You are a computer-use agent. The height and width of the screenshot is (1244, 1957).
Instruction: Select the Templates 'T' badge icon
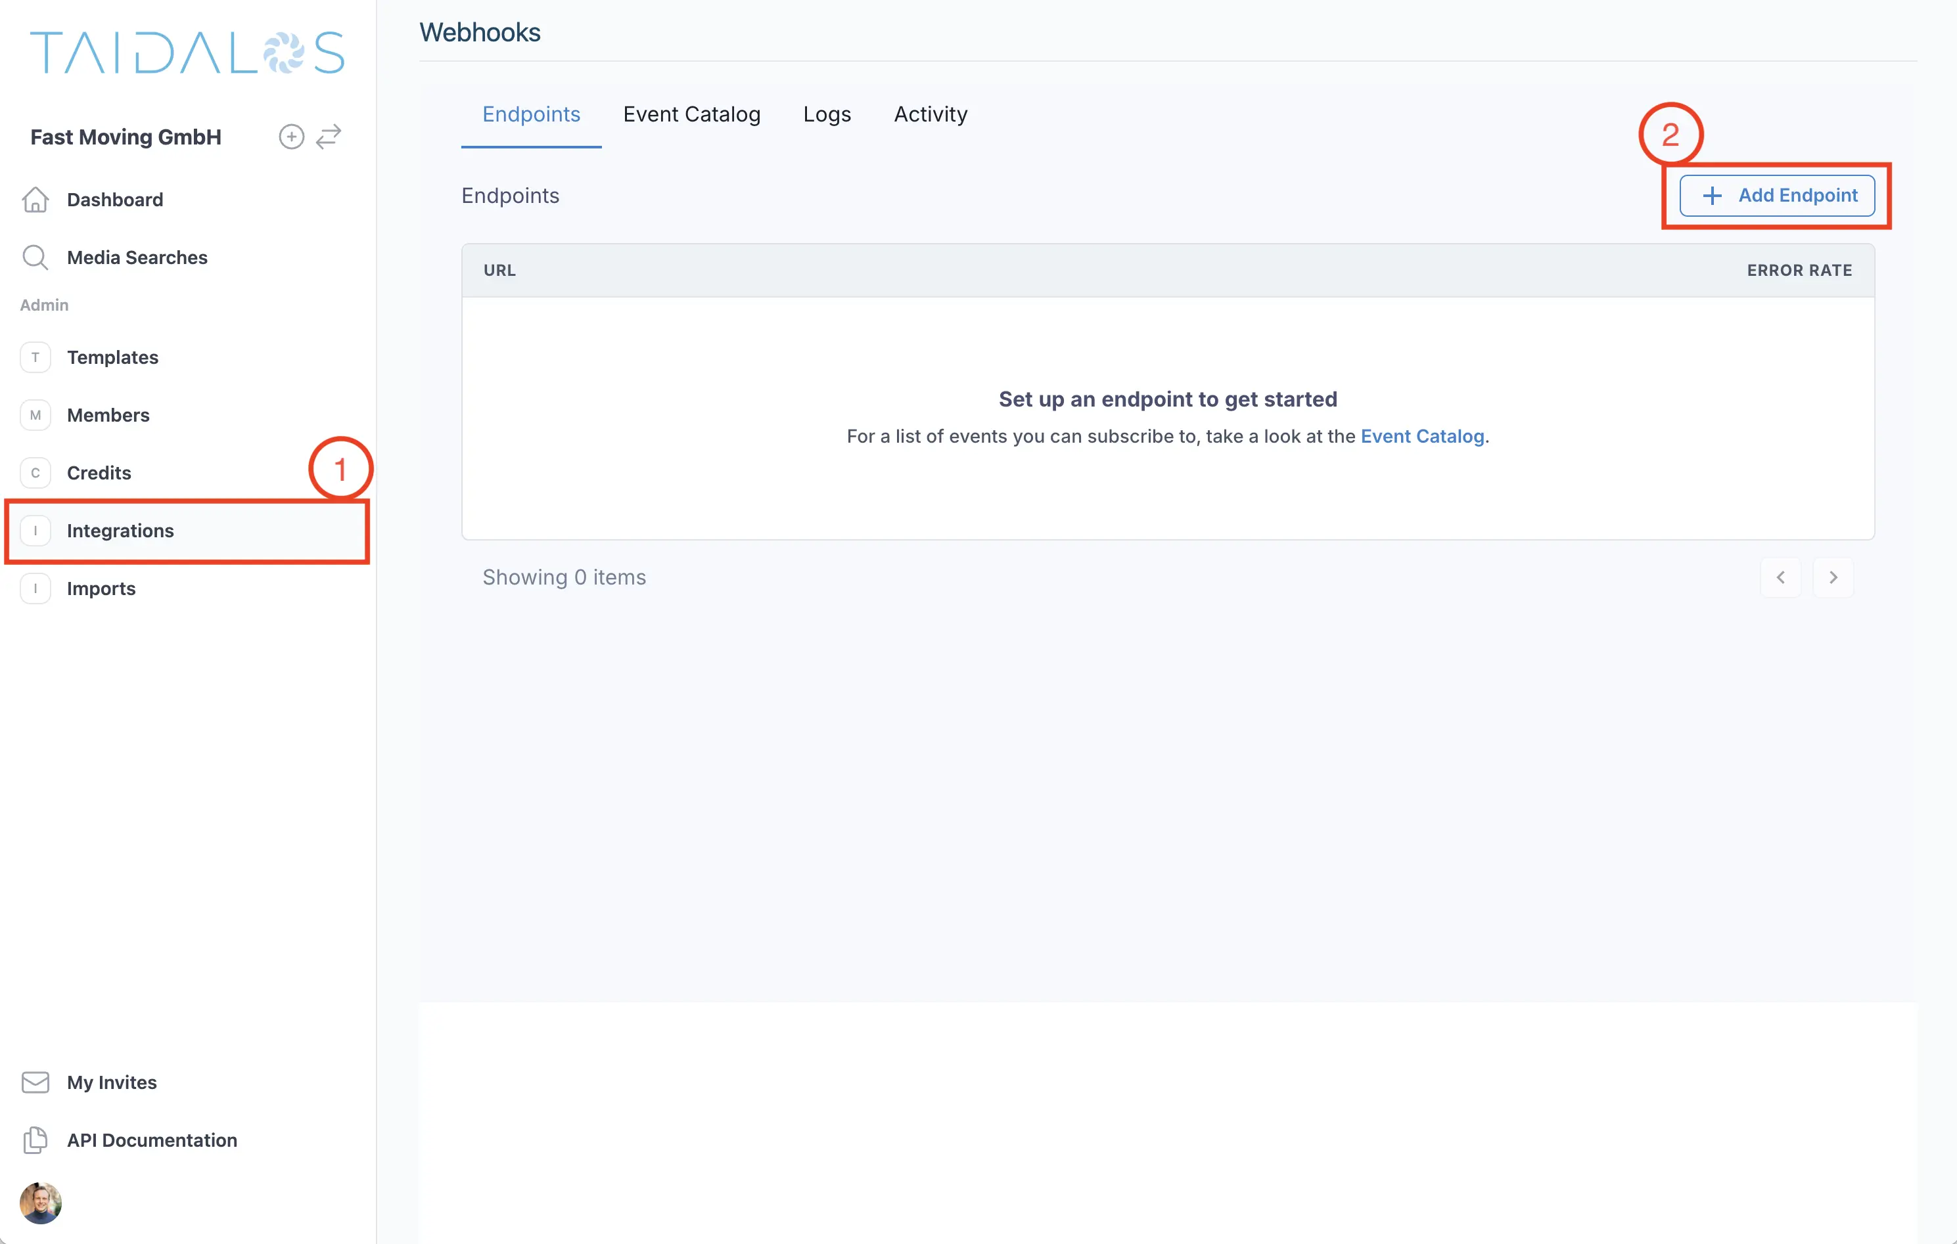click(35, 357)
